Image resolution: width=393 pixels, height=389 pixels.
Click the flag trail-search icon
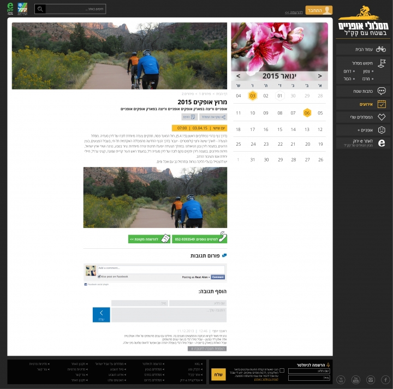(x=382, y=63)
